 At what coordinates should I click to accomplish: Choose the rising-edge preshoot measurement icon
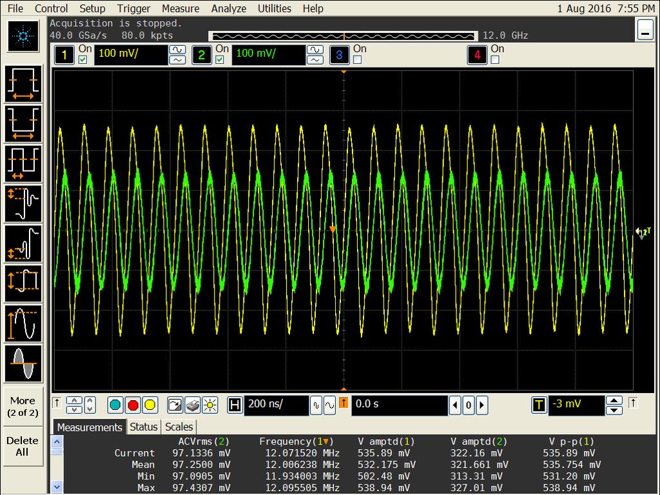(23, 244)
